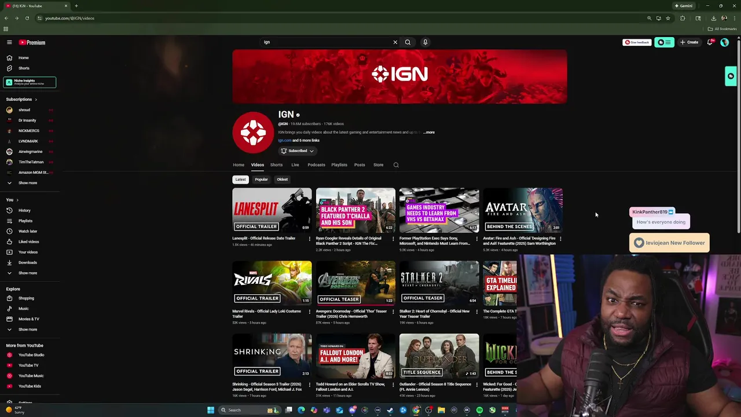This screenshot has height=417, width=741.
Task: Open Movies & TV under Explore
Action: pyautogui.click(x=29, y=319)
